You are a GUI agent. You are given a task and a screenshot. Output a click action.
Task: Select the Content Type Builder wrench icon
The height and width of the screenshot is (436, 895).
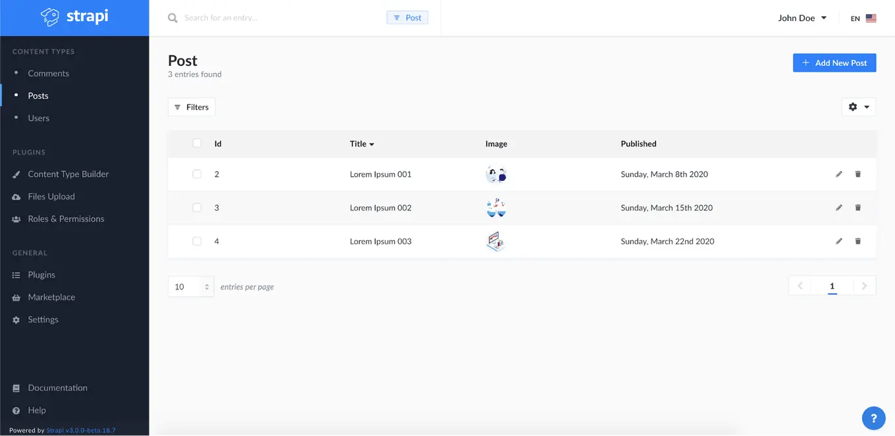click(16, 174)
